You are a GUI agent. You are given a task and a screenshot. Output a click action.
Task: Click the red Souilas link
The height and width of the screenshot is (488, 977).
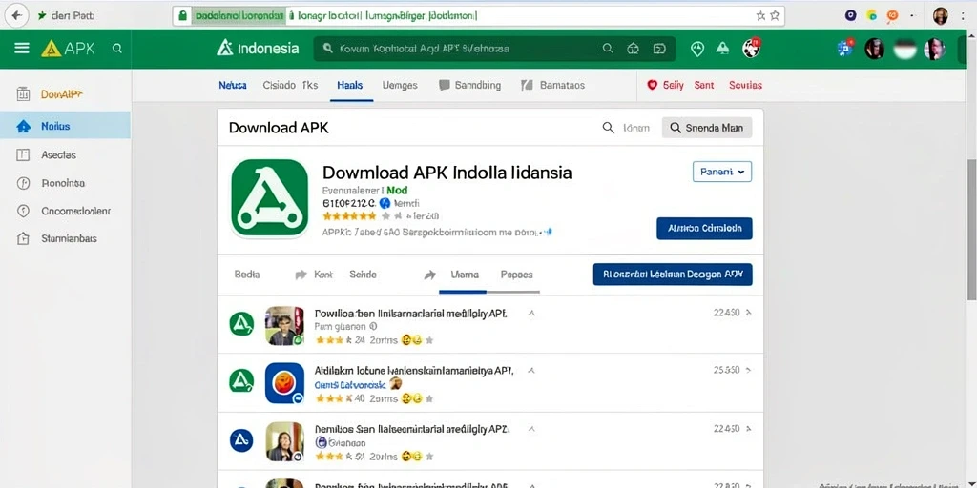click(746, 85)
